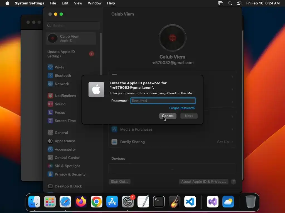
Task: Click the Forgot Password? link
Action: coord(182,108)
